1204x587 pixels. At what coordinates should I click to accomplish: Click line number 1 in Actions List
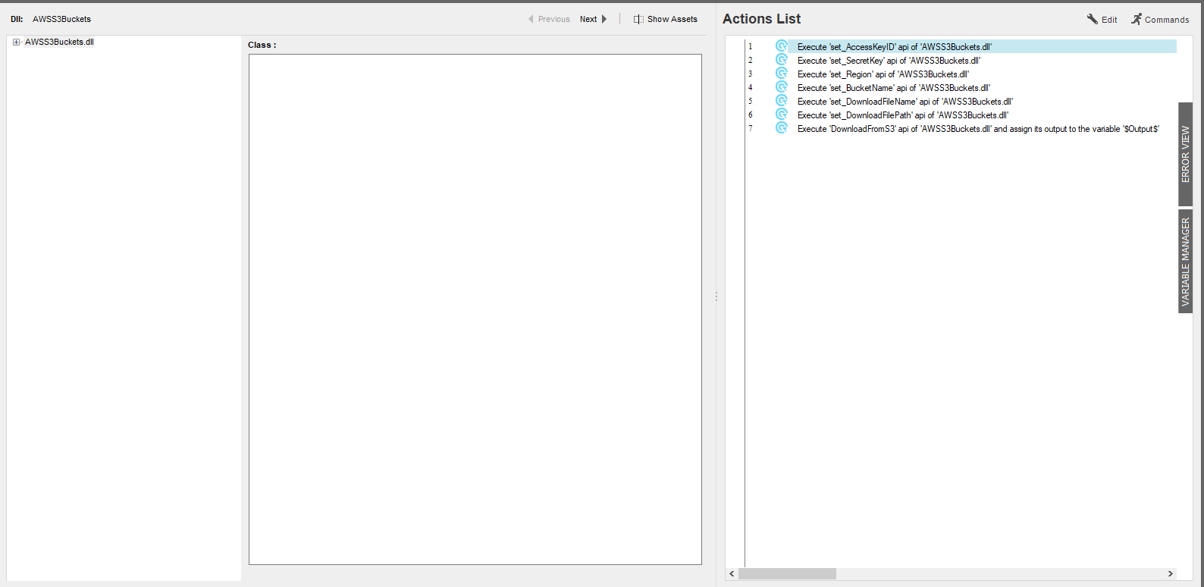[751, 46]
